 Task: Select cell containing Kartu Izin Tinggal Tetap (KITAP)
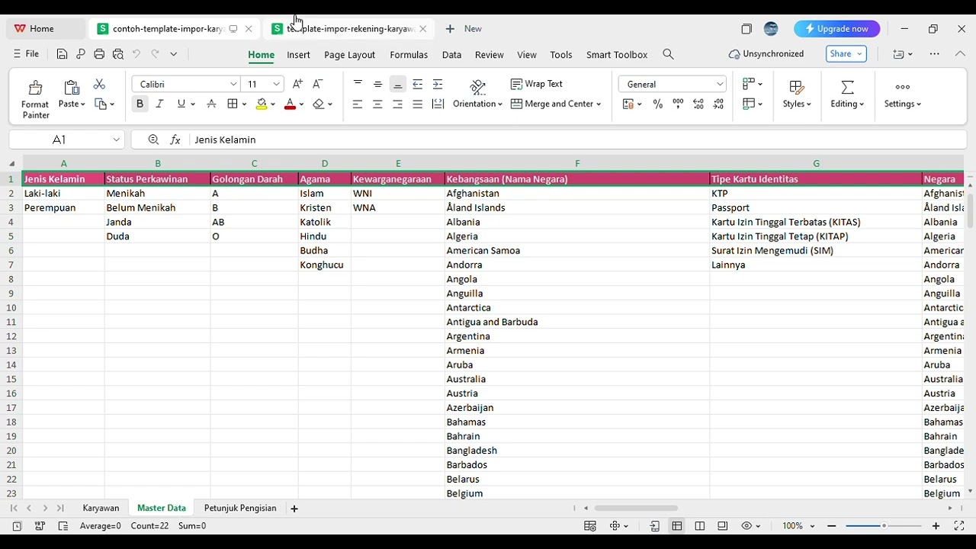point(816,236)
